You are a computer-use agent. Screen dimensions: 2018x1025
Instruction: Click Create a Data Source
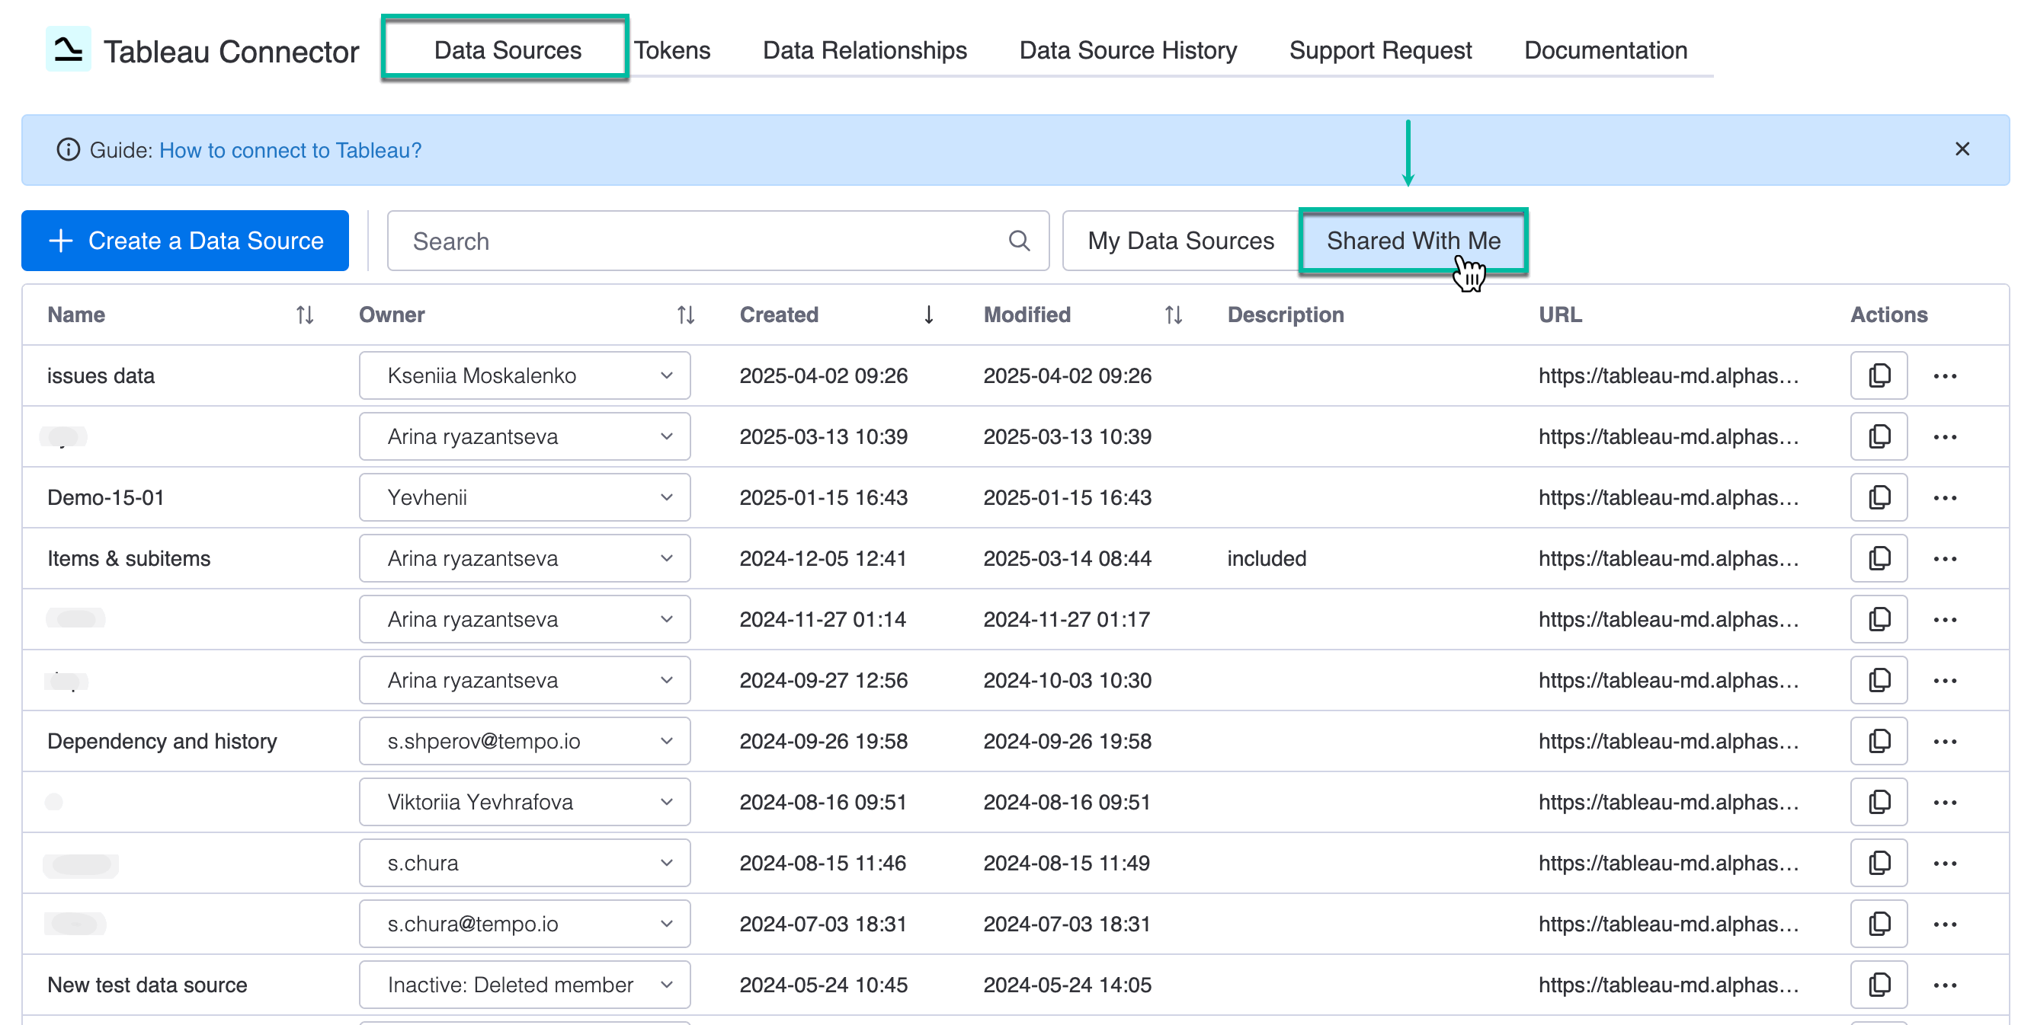[185, 241]
